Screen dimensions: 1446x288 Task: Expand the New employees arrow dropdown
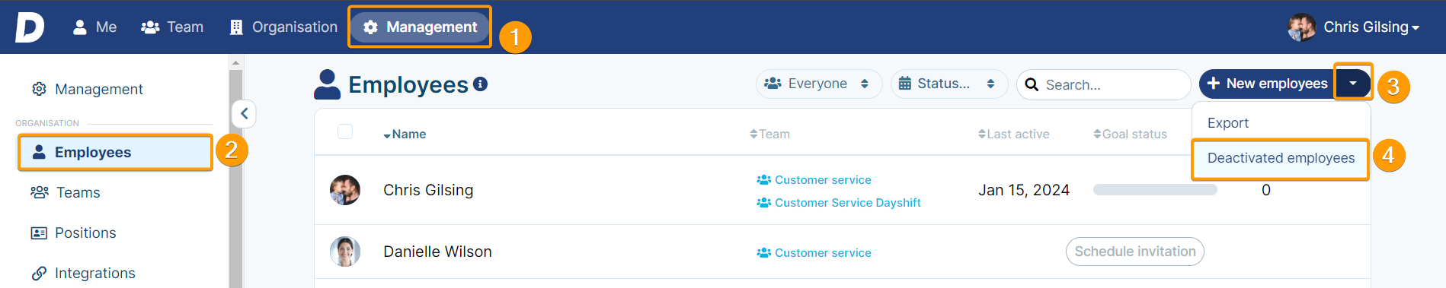point(1353,83)
